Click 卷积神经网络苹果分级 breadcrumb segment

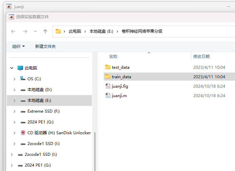click(142, 31)
